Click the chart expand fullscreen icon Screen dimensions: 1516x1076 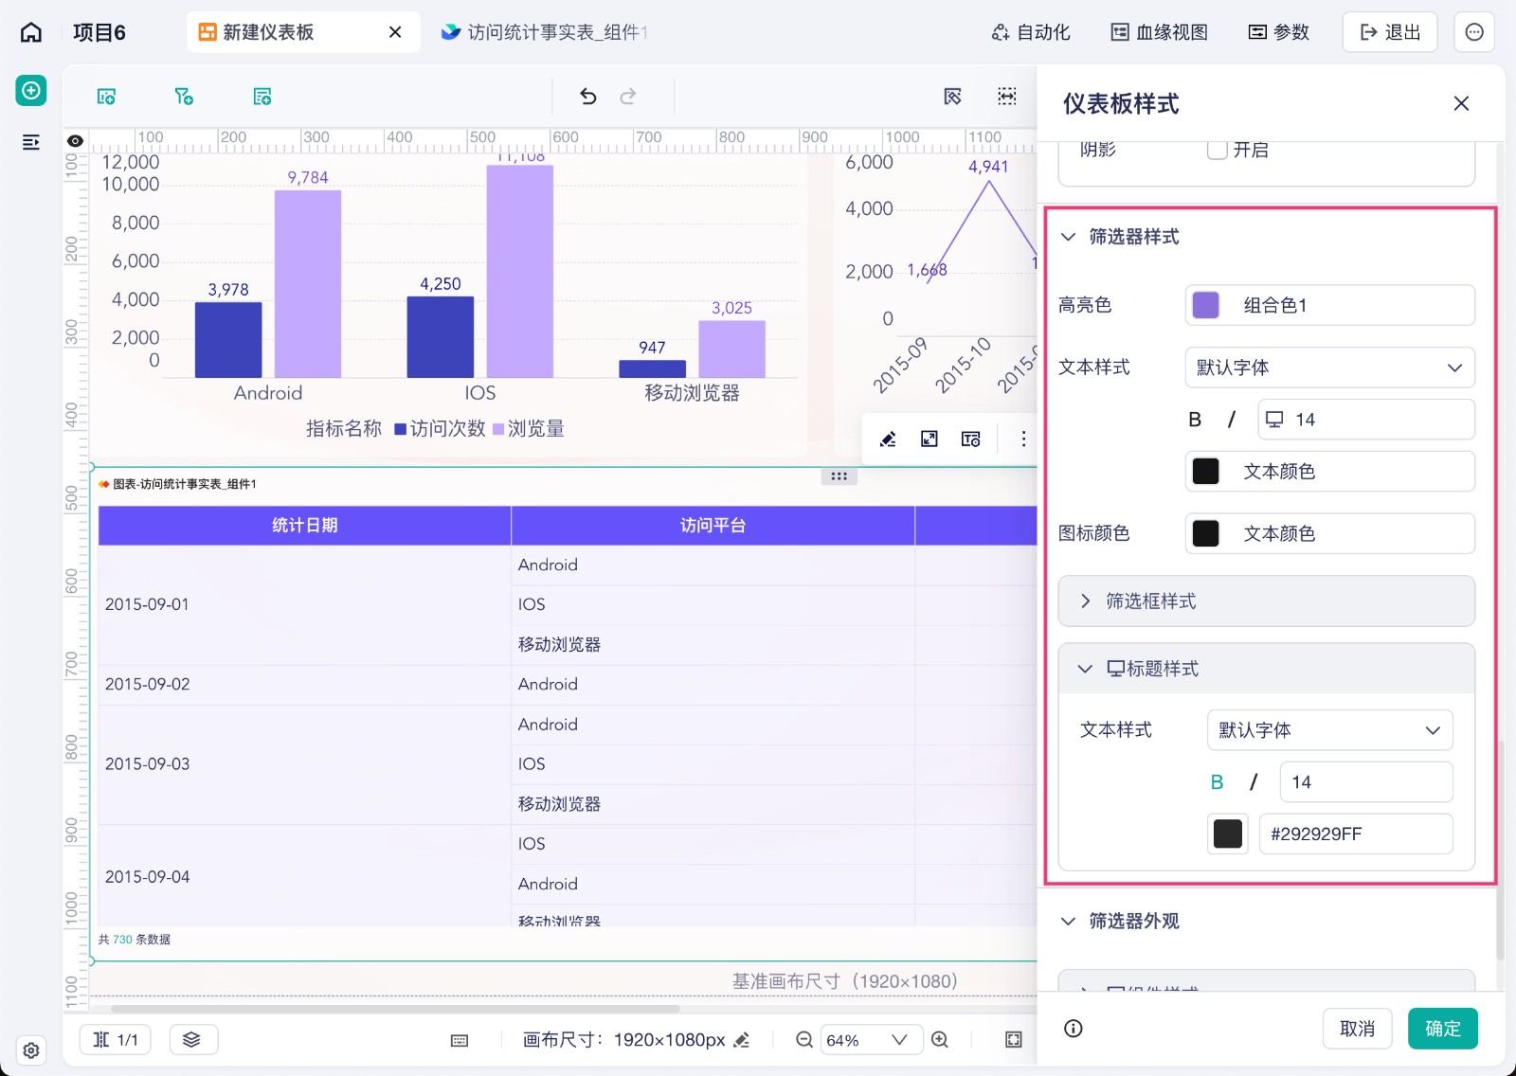pos(929,439)
